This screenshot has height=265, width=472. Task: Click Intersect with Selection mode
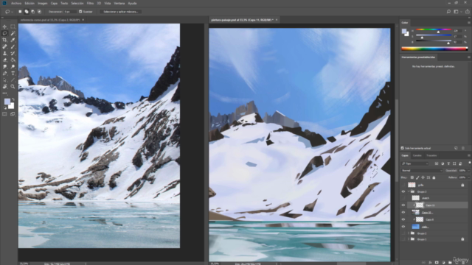(39, 12)
